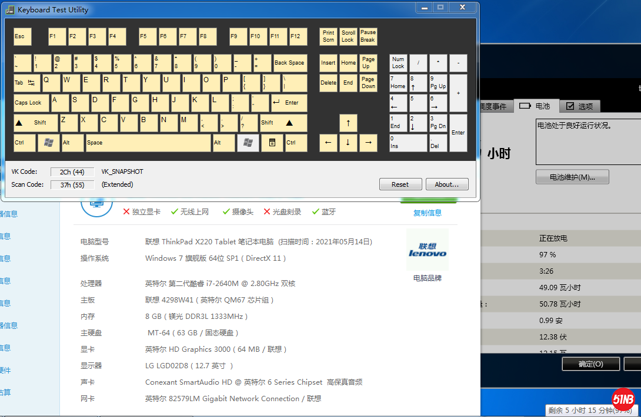The image size is (641, 417).
Task: Click the Lenovo brand logo
Action: 428,251
